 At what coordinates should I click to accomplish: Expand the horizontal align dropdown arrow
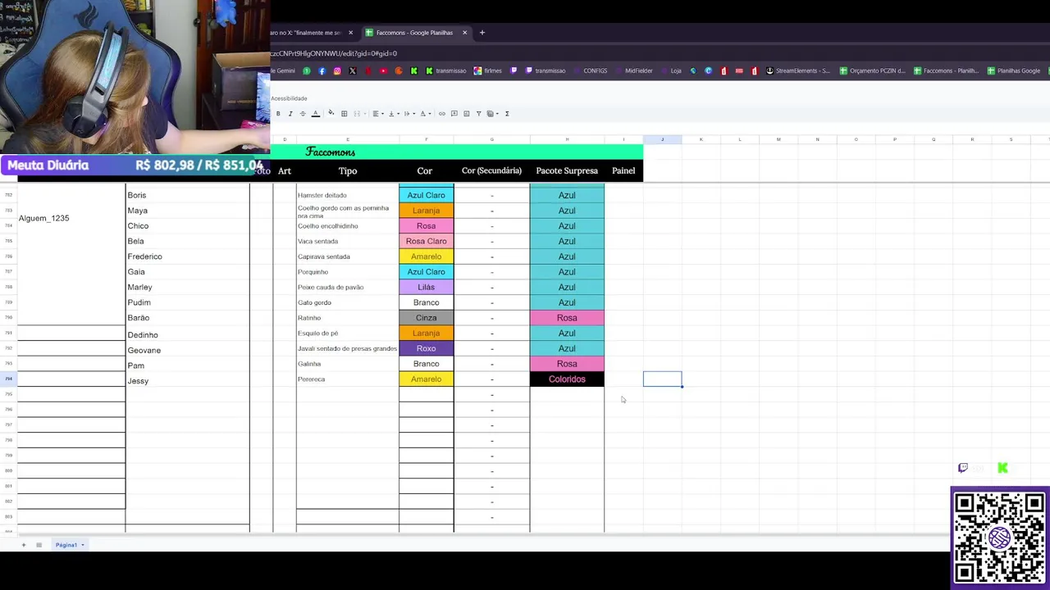[382, 114]
